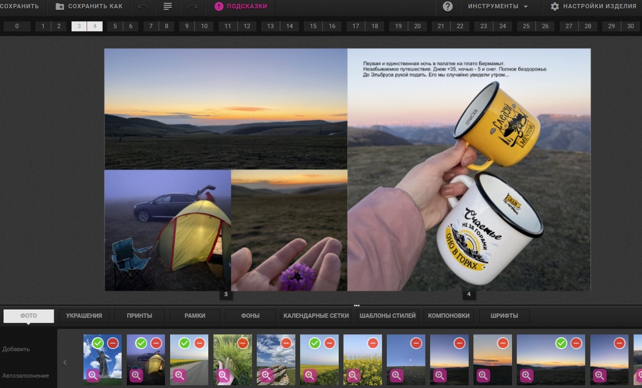The image size is (642, 388).
Task: Open the КАЛЕНДАРНЫЕ СЕТКИ tab
Action: 316,316
